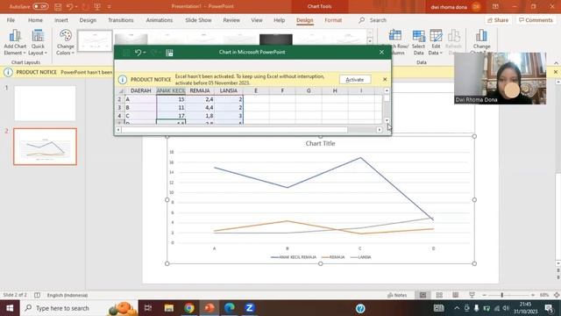Click the LANSIA legend entry
Image resolution: width=561 pixels, height=316 pixels.
360,257
